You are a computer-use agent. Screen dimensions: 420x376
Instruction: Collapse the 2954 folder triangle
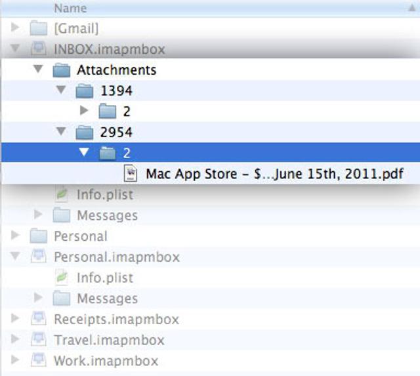[x=61, y=131]
